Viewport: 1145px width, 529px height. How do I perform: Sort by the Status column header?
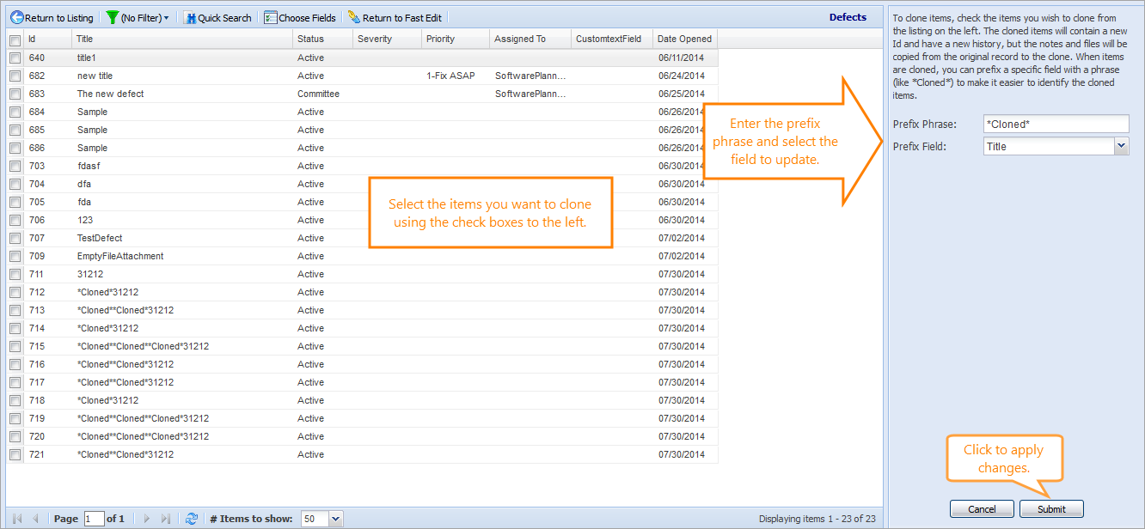coord(311,39)
